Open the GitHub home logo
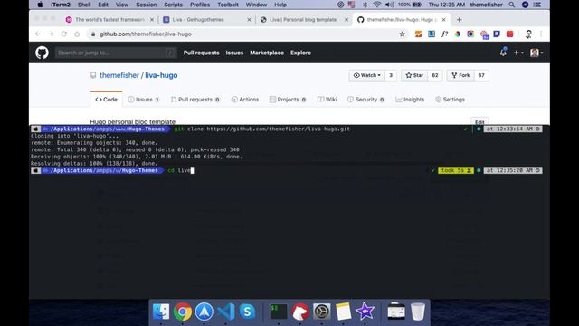This screenshot has height=326, width=579. tap(42, 53)
